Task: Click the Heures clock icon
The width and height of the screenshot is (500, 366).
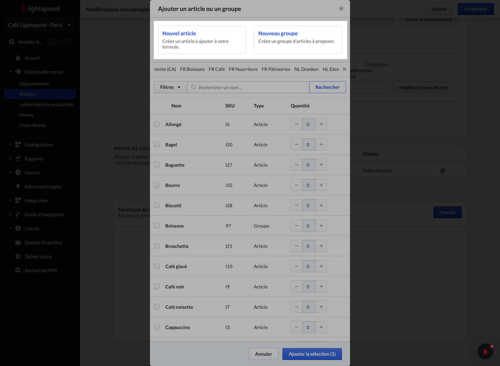Action: (18, 172)
